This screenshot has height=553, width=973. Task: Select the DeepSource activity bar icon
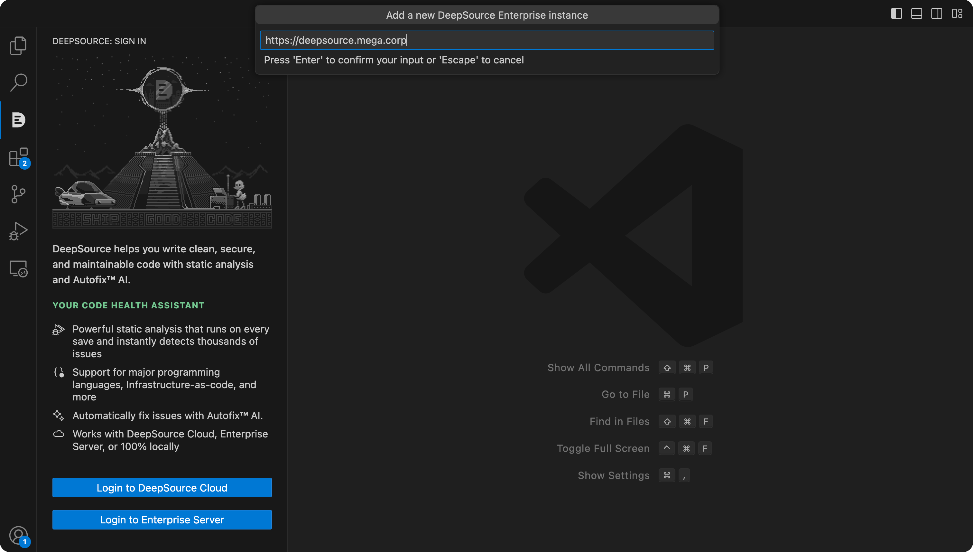coord(18,120)
